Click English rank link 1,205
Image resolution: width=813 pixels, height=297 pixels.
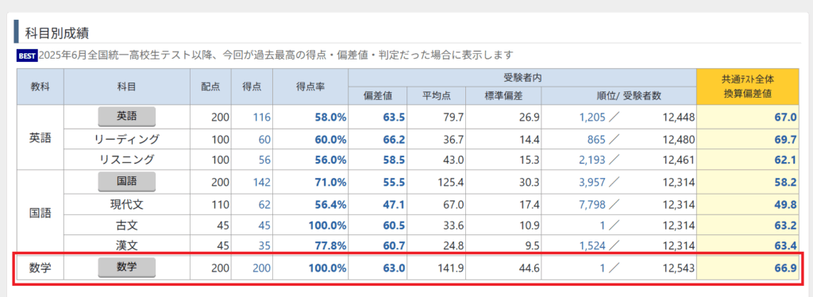click(x=592, y=118)
